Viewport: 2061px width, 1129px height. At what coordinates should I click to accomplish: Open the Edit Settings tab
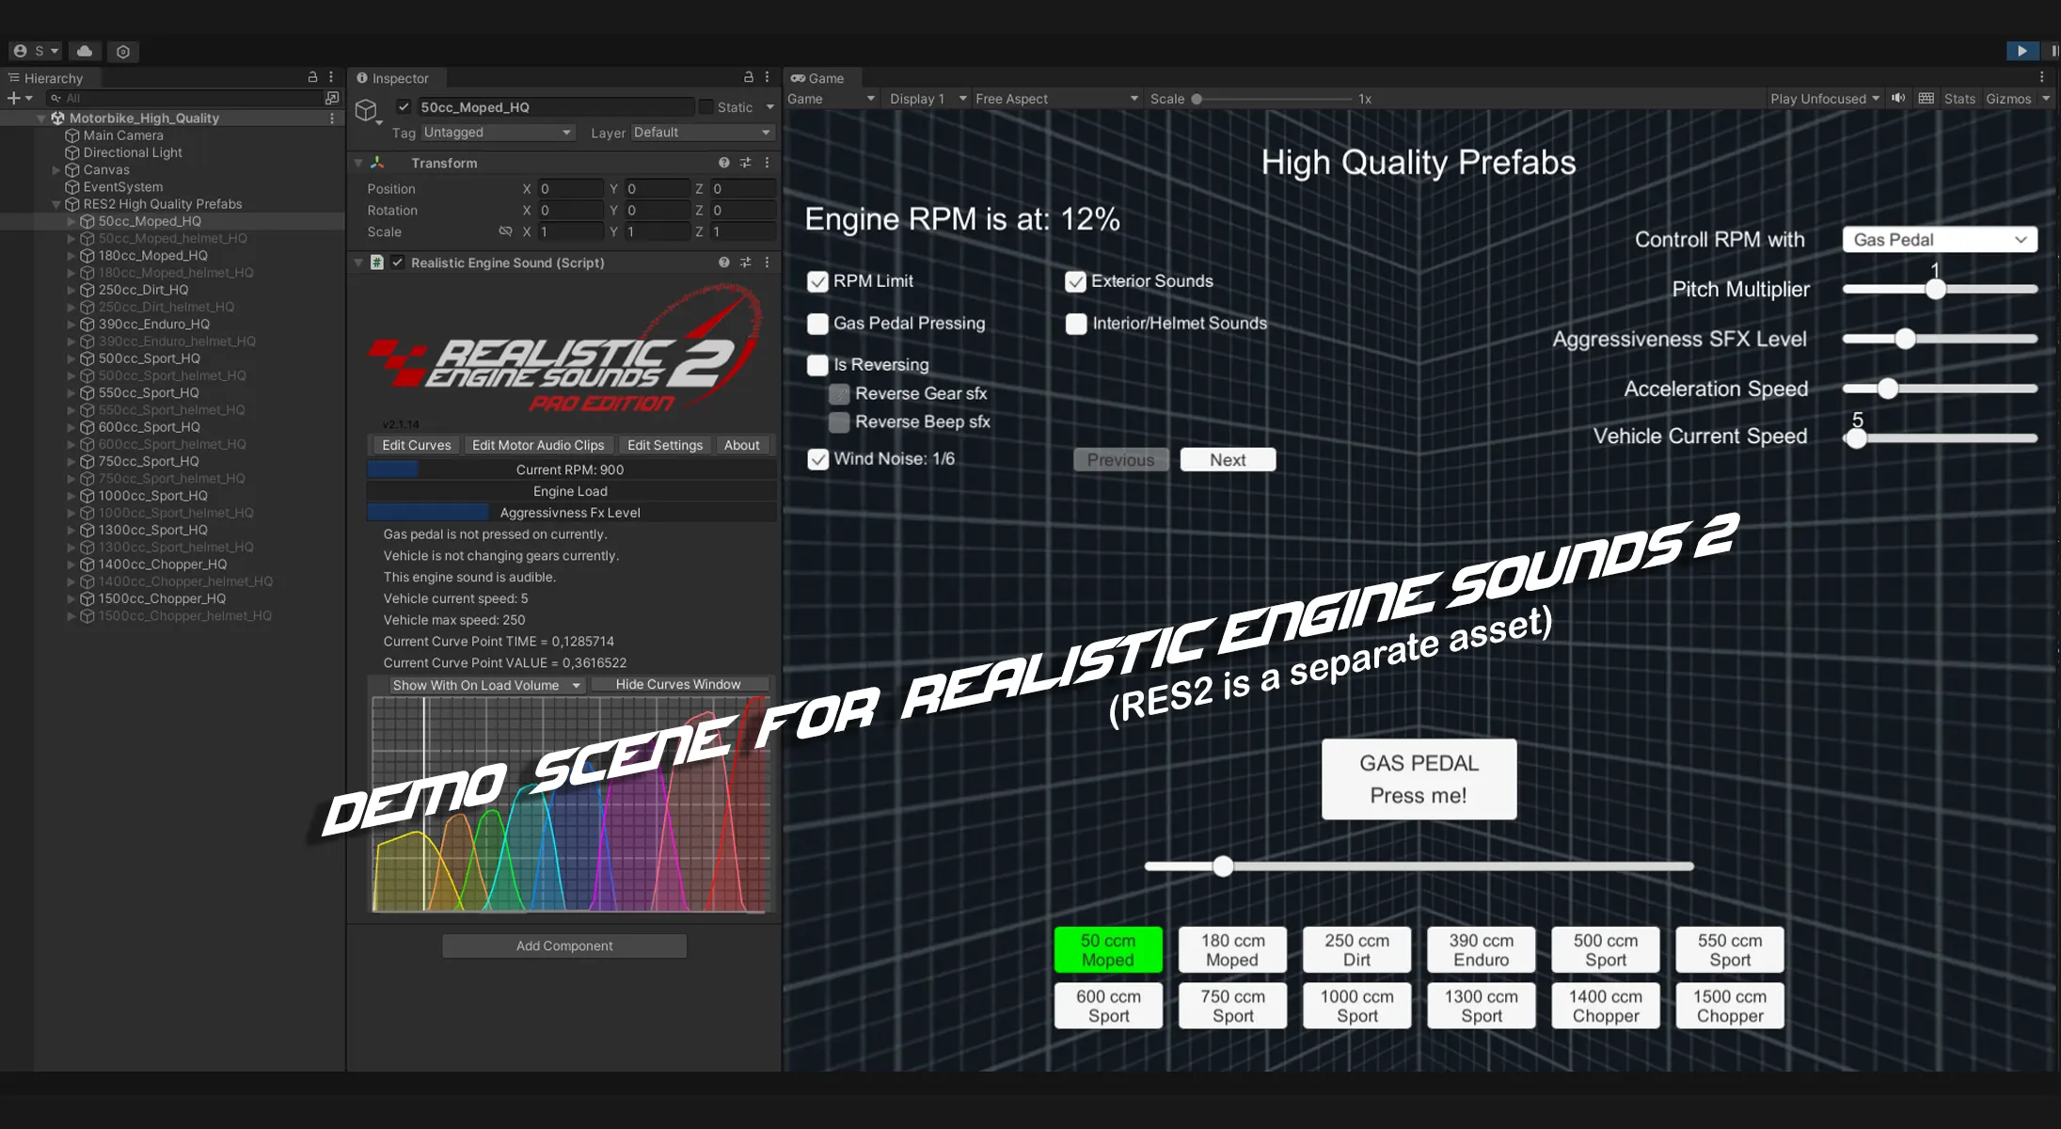pos(664,445)
